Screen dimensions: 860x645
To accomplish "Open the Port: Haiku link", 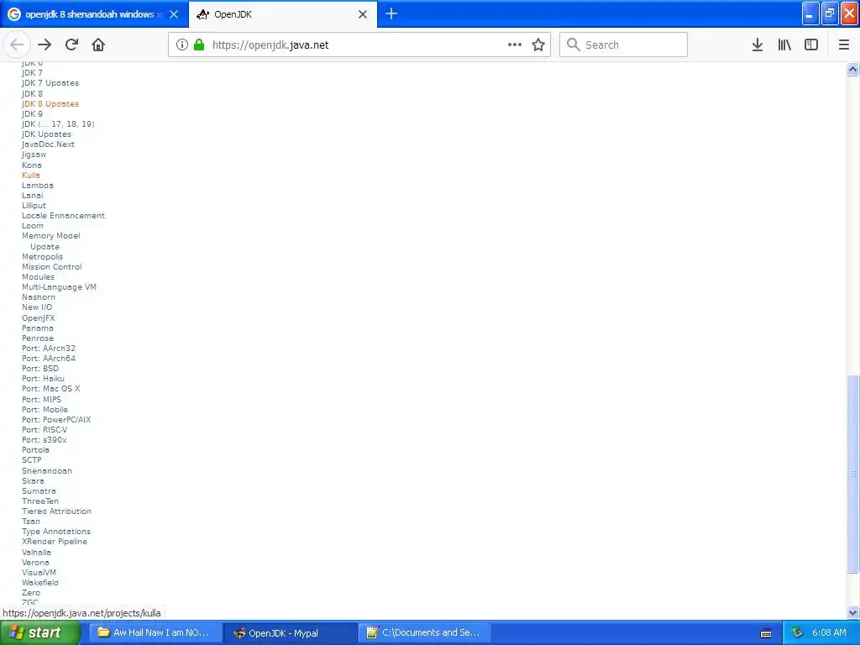I will point(43,379).
